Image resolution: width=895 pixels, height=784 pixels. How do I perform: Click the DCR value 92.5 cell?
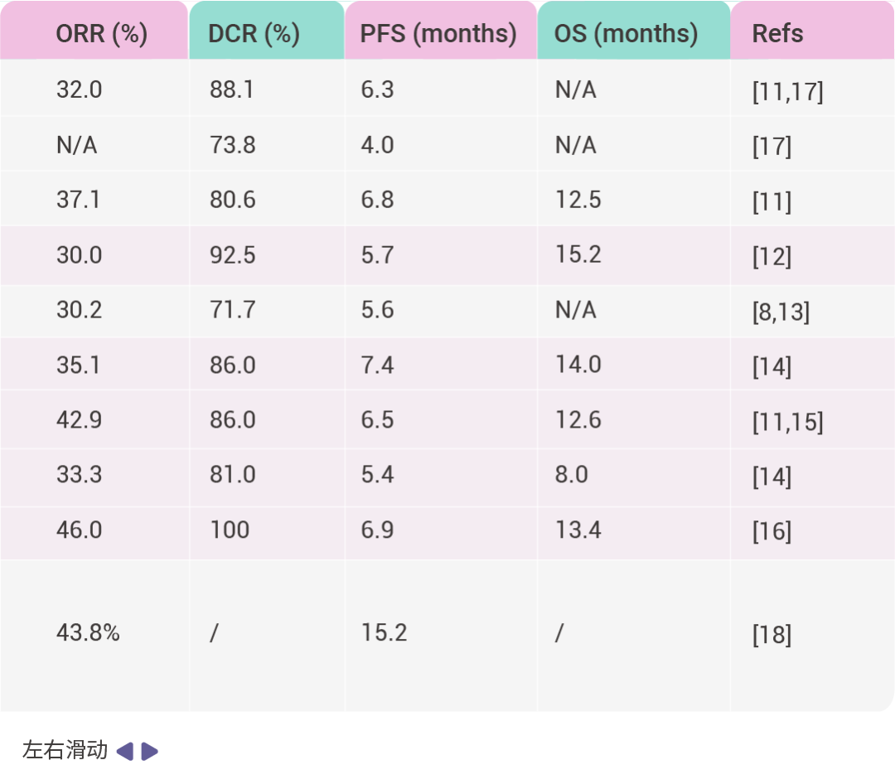point(232,255)
